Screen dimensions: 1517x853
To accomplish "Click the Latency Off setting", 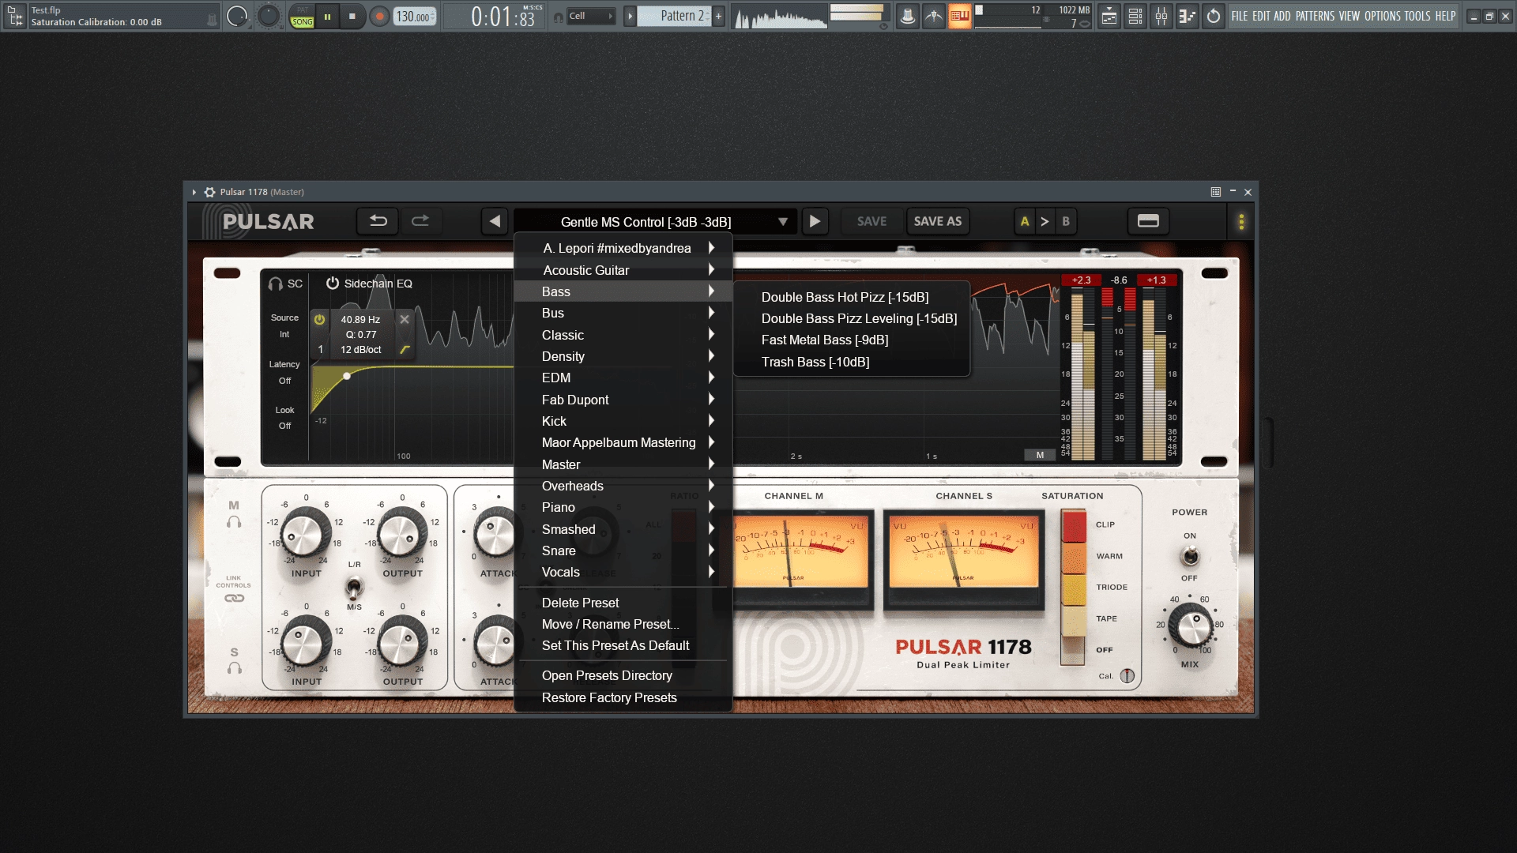I will (284, 381).
